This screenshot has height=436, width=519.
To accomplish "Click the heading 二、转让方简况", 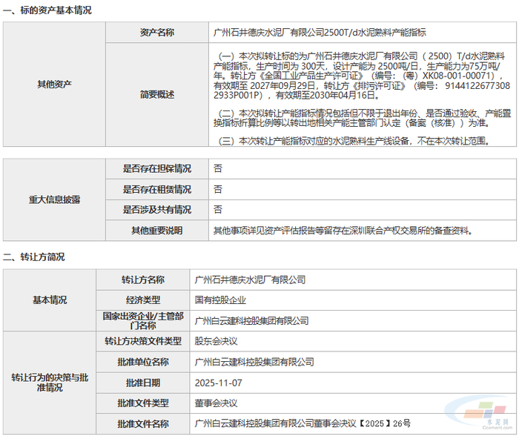I will [34, 257].
